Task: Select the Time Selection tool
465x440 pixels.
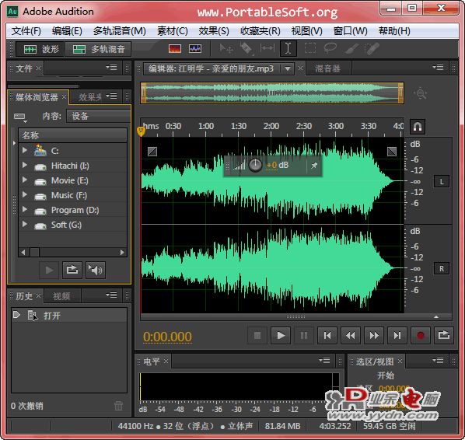Action: 288,49
